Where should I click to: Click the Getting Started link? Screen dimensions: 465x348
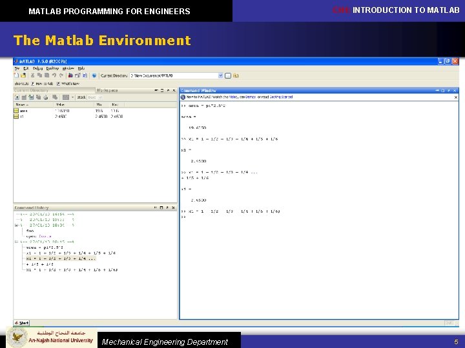point(281,97)
